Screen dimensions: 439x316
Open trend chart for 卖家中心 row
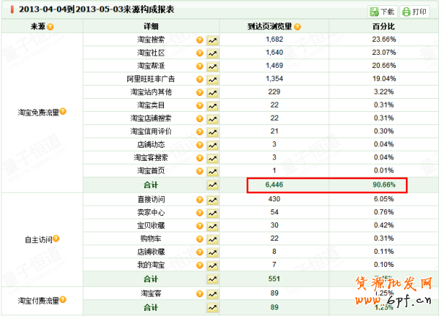pyautogui.click(x=213, y=212)
